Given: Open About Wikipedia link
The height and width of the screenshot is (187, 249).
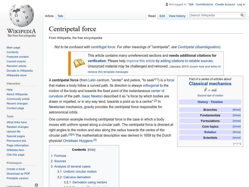Looking at the screenshot, I should coord(17,94).
